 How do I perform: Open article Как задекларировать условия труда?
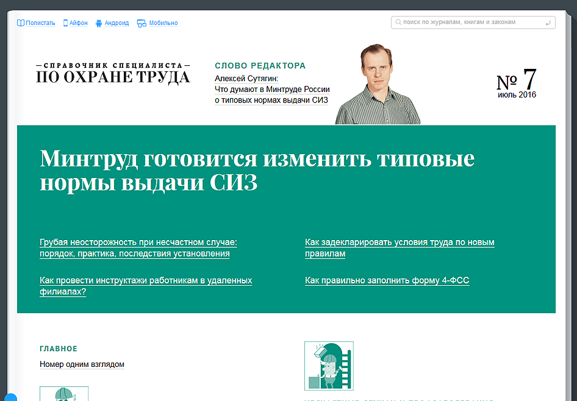click(400, 248)
